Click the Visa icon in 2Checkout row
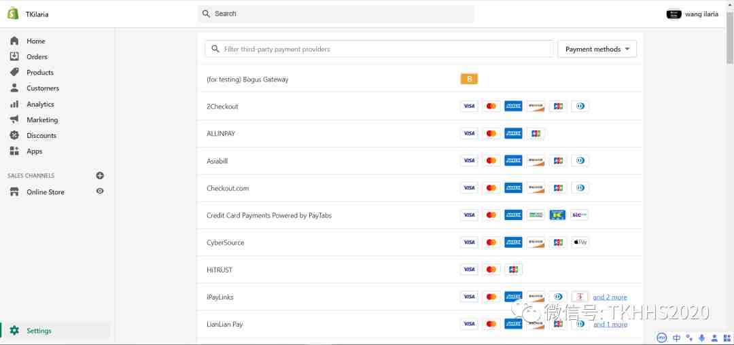 (469, 106)
